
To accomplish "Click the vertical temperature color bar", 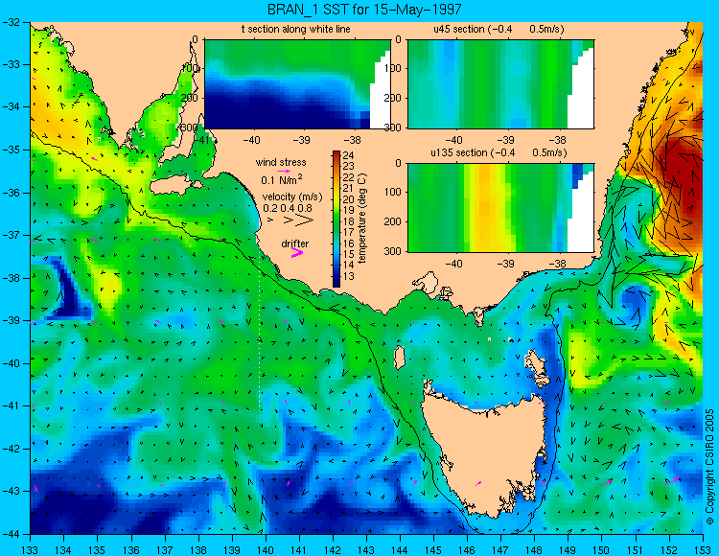I will pos(336,220).
